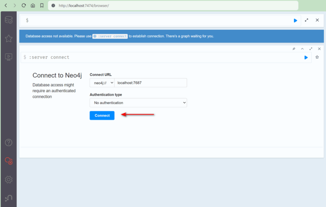This screenshot has height=207, width=326.
Task: Focus the localhost:7687 URL field
Action: pos(150,83)
